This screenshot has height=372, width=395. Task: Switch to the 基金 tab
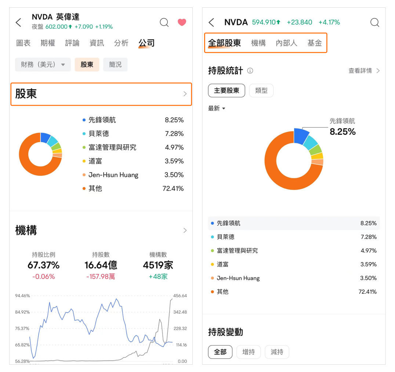(x=315, y=43)
